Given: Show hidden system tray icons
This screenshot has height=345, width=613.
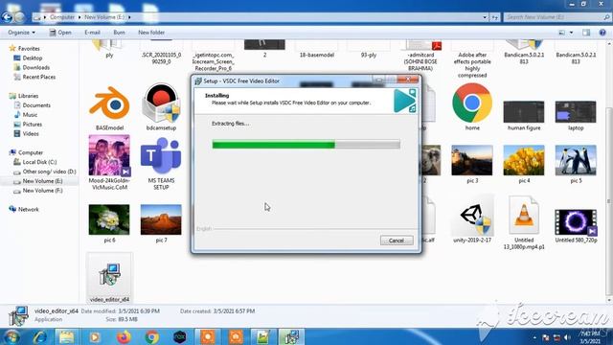Looking at the screenshot, I should click(x=534, y=337).
